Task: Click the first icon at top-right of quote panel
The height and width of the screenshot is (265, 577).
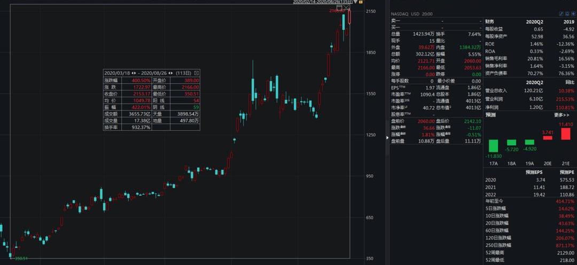Action: [x=560, y=14]
